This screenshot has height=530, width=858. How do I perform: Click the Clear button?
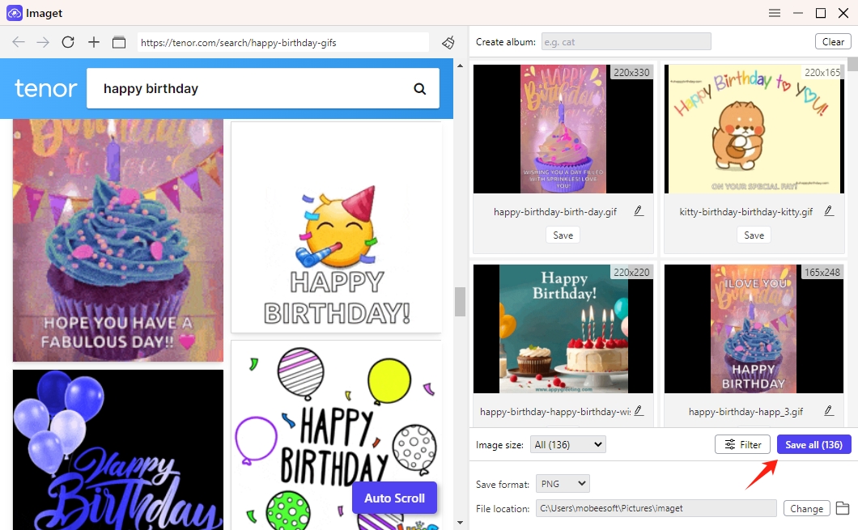click(833, 41)
